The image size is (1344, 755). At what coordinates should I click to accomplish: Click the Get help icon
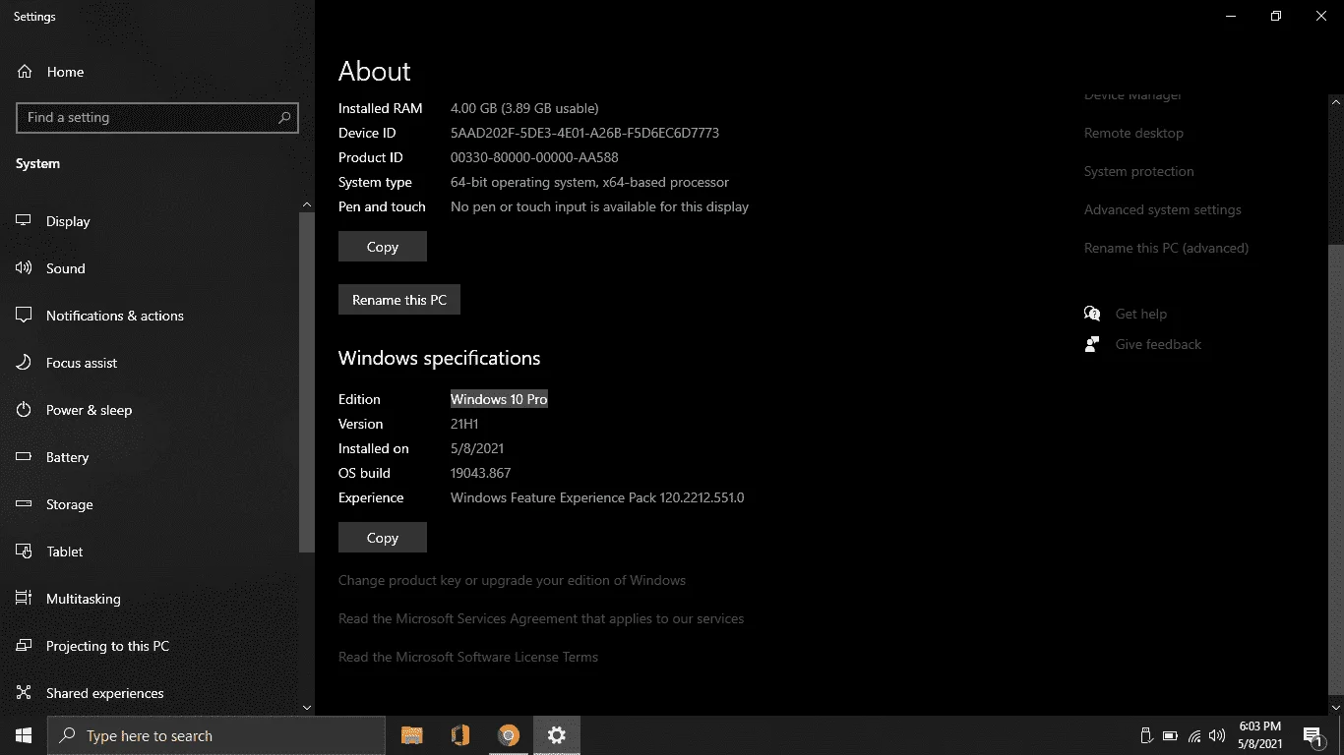pos(1092,314)
